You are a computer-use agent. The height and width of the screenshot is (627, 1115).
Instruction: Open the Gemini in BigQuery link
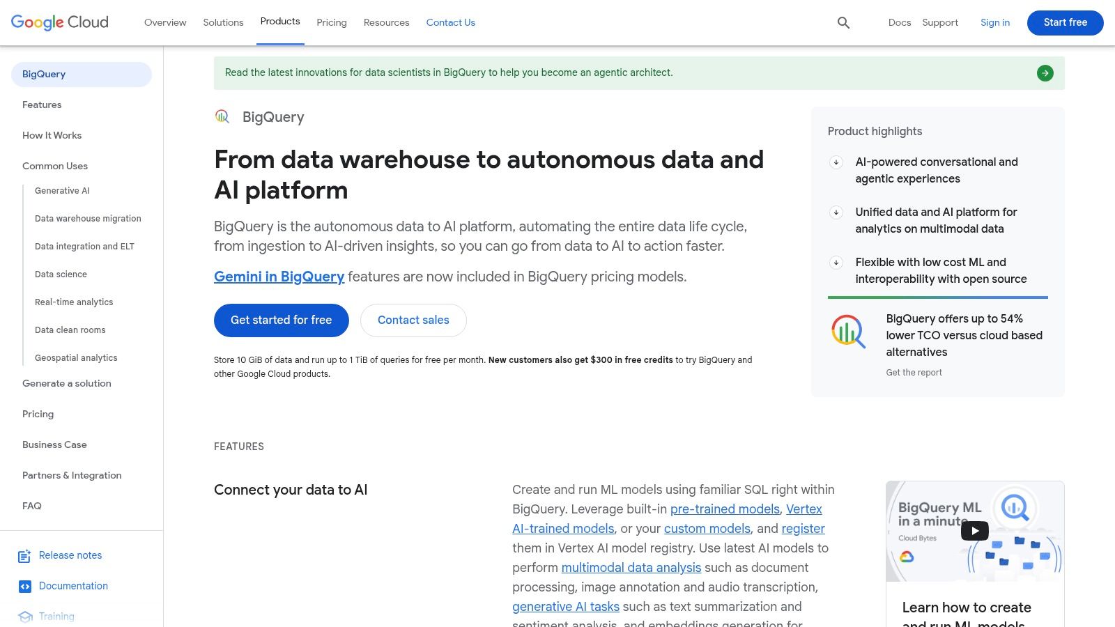[x=279, y=277]
